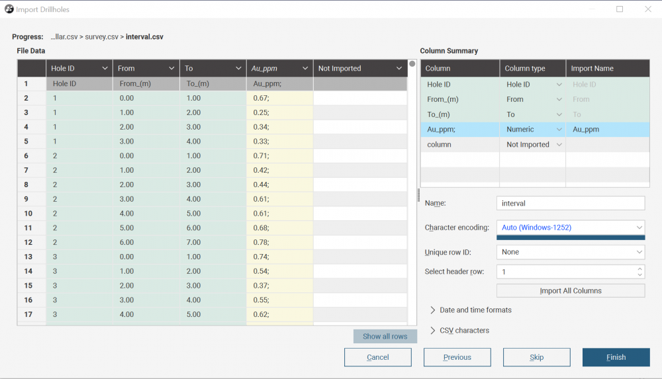662x379 pixels.
Task: Click the Show all rows button
Action: click(x=385, y=337)
